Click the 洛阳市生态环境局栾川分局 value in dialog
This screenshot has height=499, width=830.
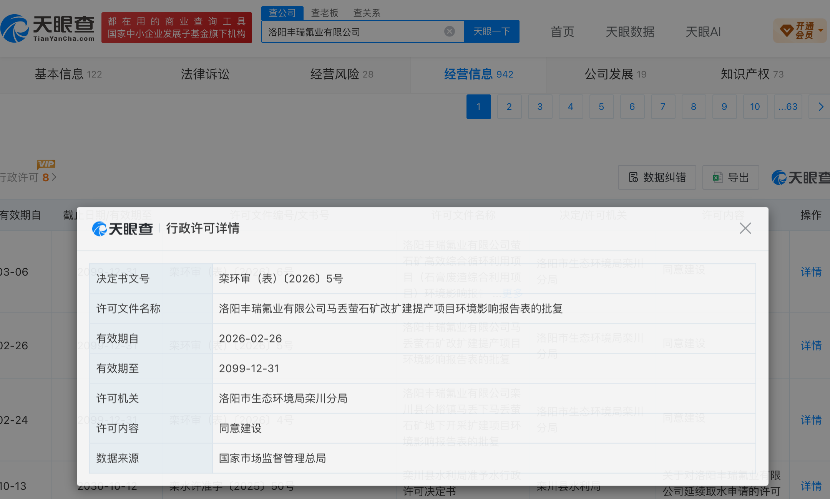[x=283, y=398]
